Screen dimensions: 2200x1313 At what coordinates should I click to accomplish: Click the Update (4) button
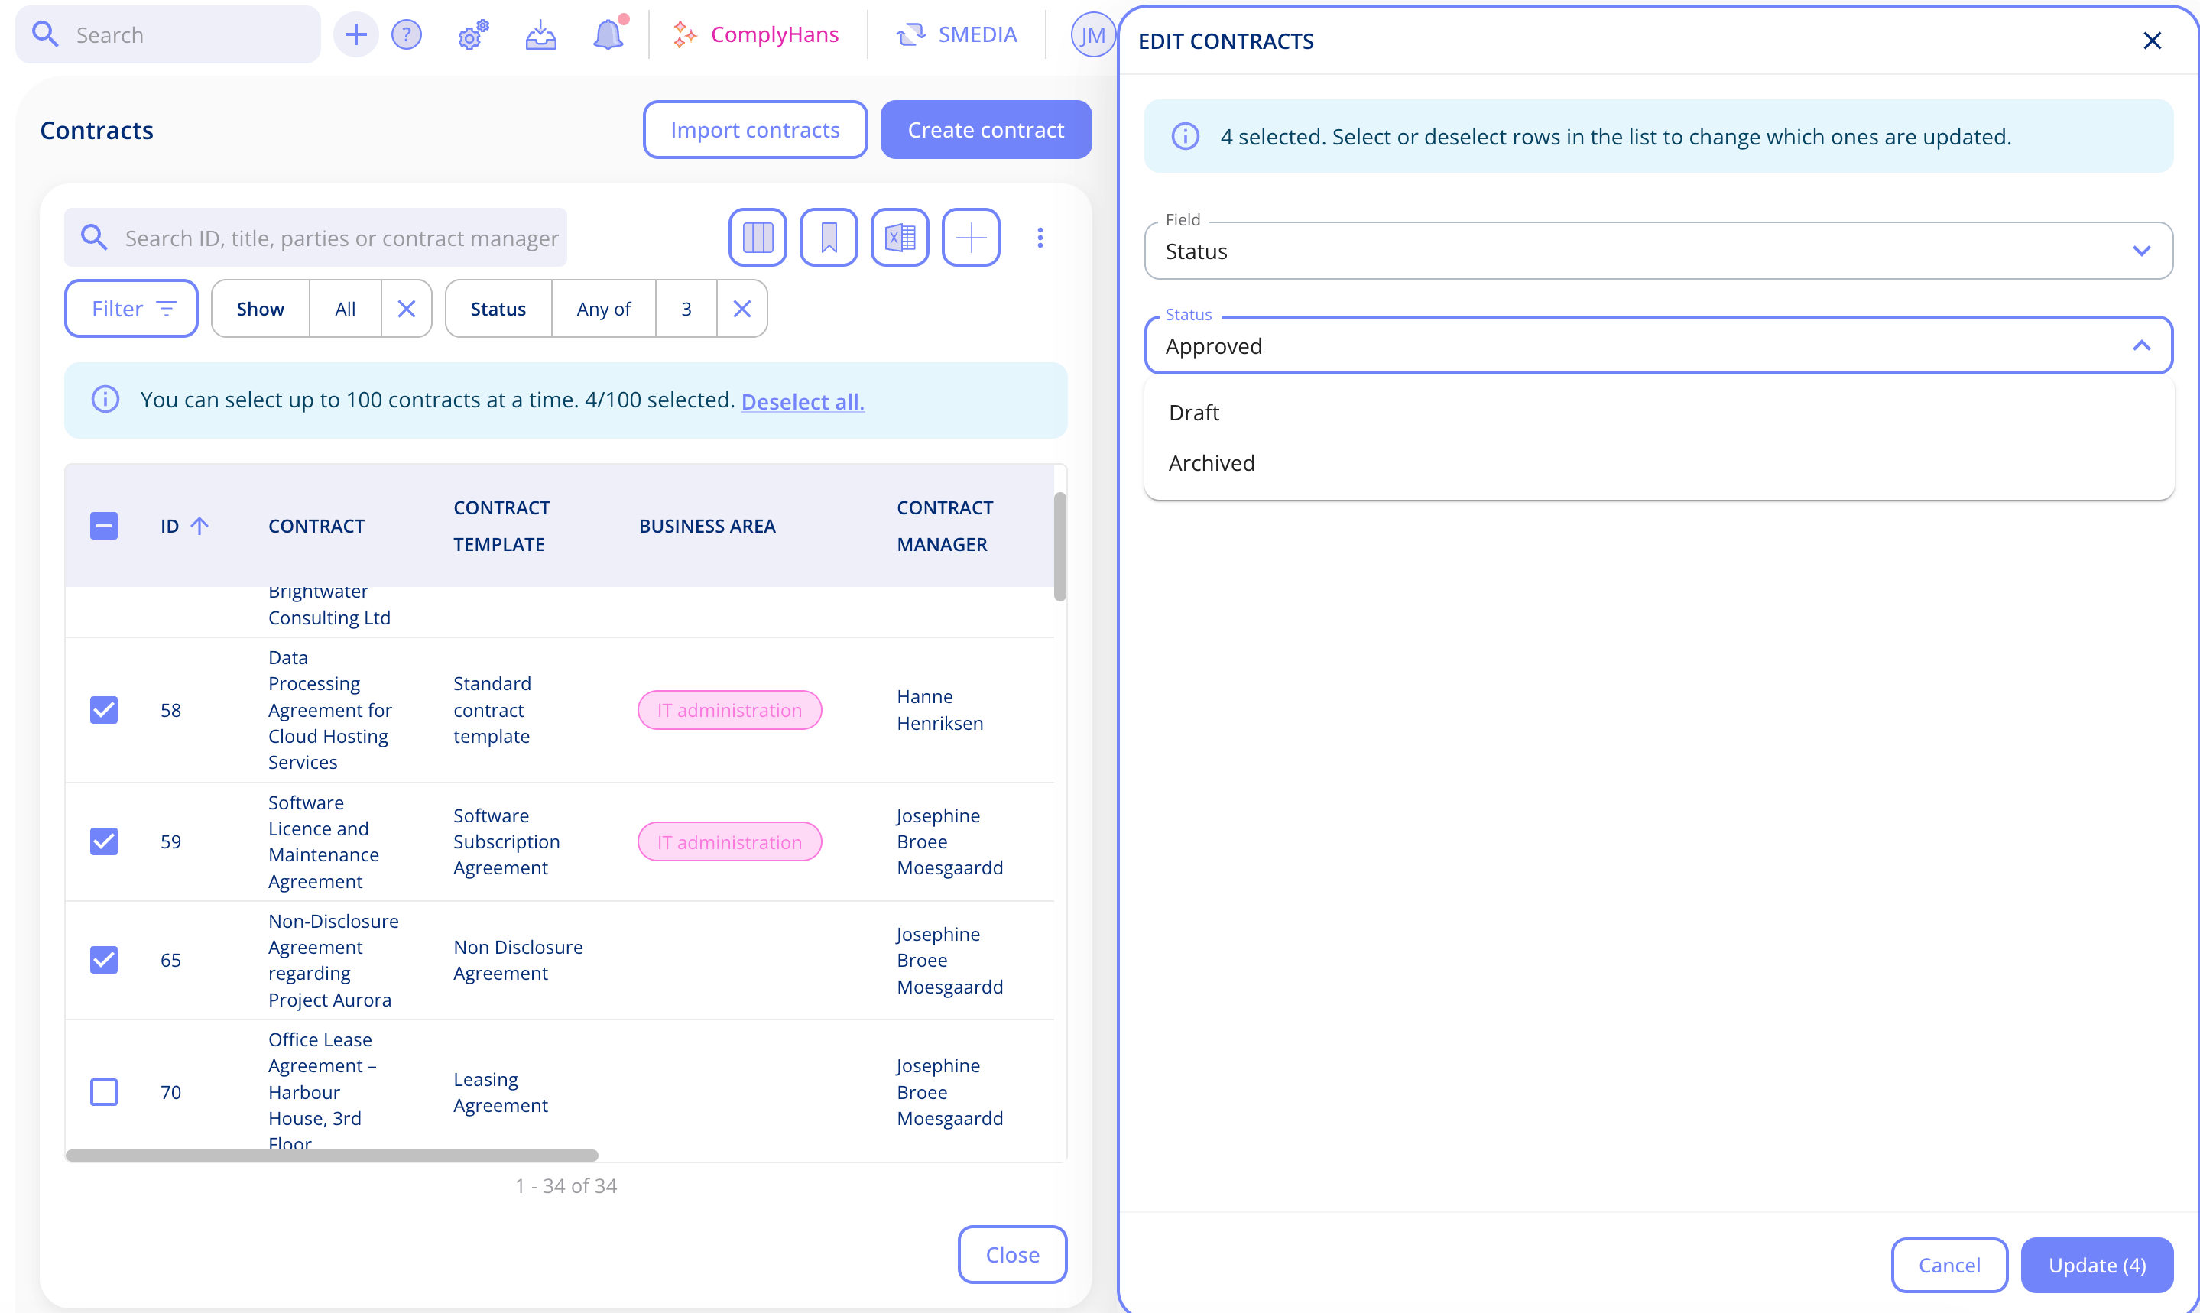coord(2097,1264)
